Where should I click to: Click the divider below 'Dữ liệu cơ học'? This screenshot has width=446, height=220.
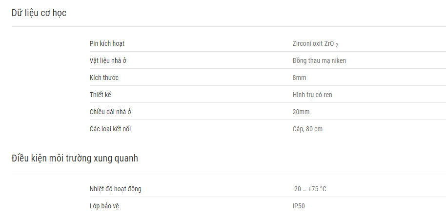(229, 27)
